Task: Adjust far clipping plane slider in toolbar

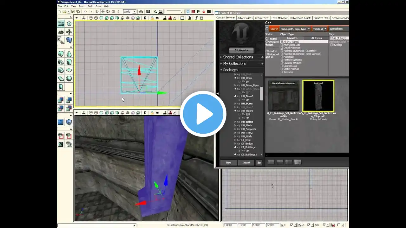Action: (x=174, y=12)
